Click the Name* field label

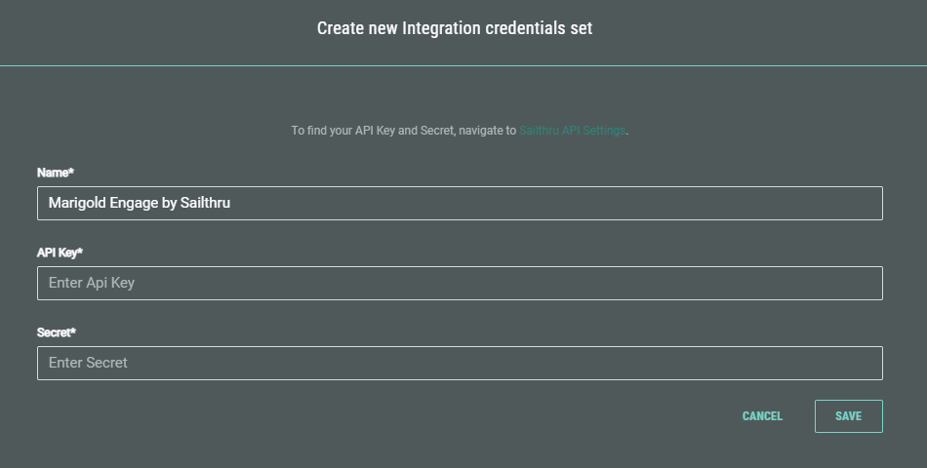pos(56,173)
